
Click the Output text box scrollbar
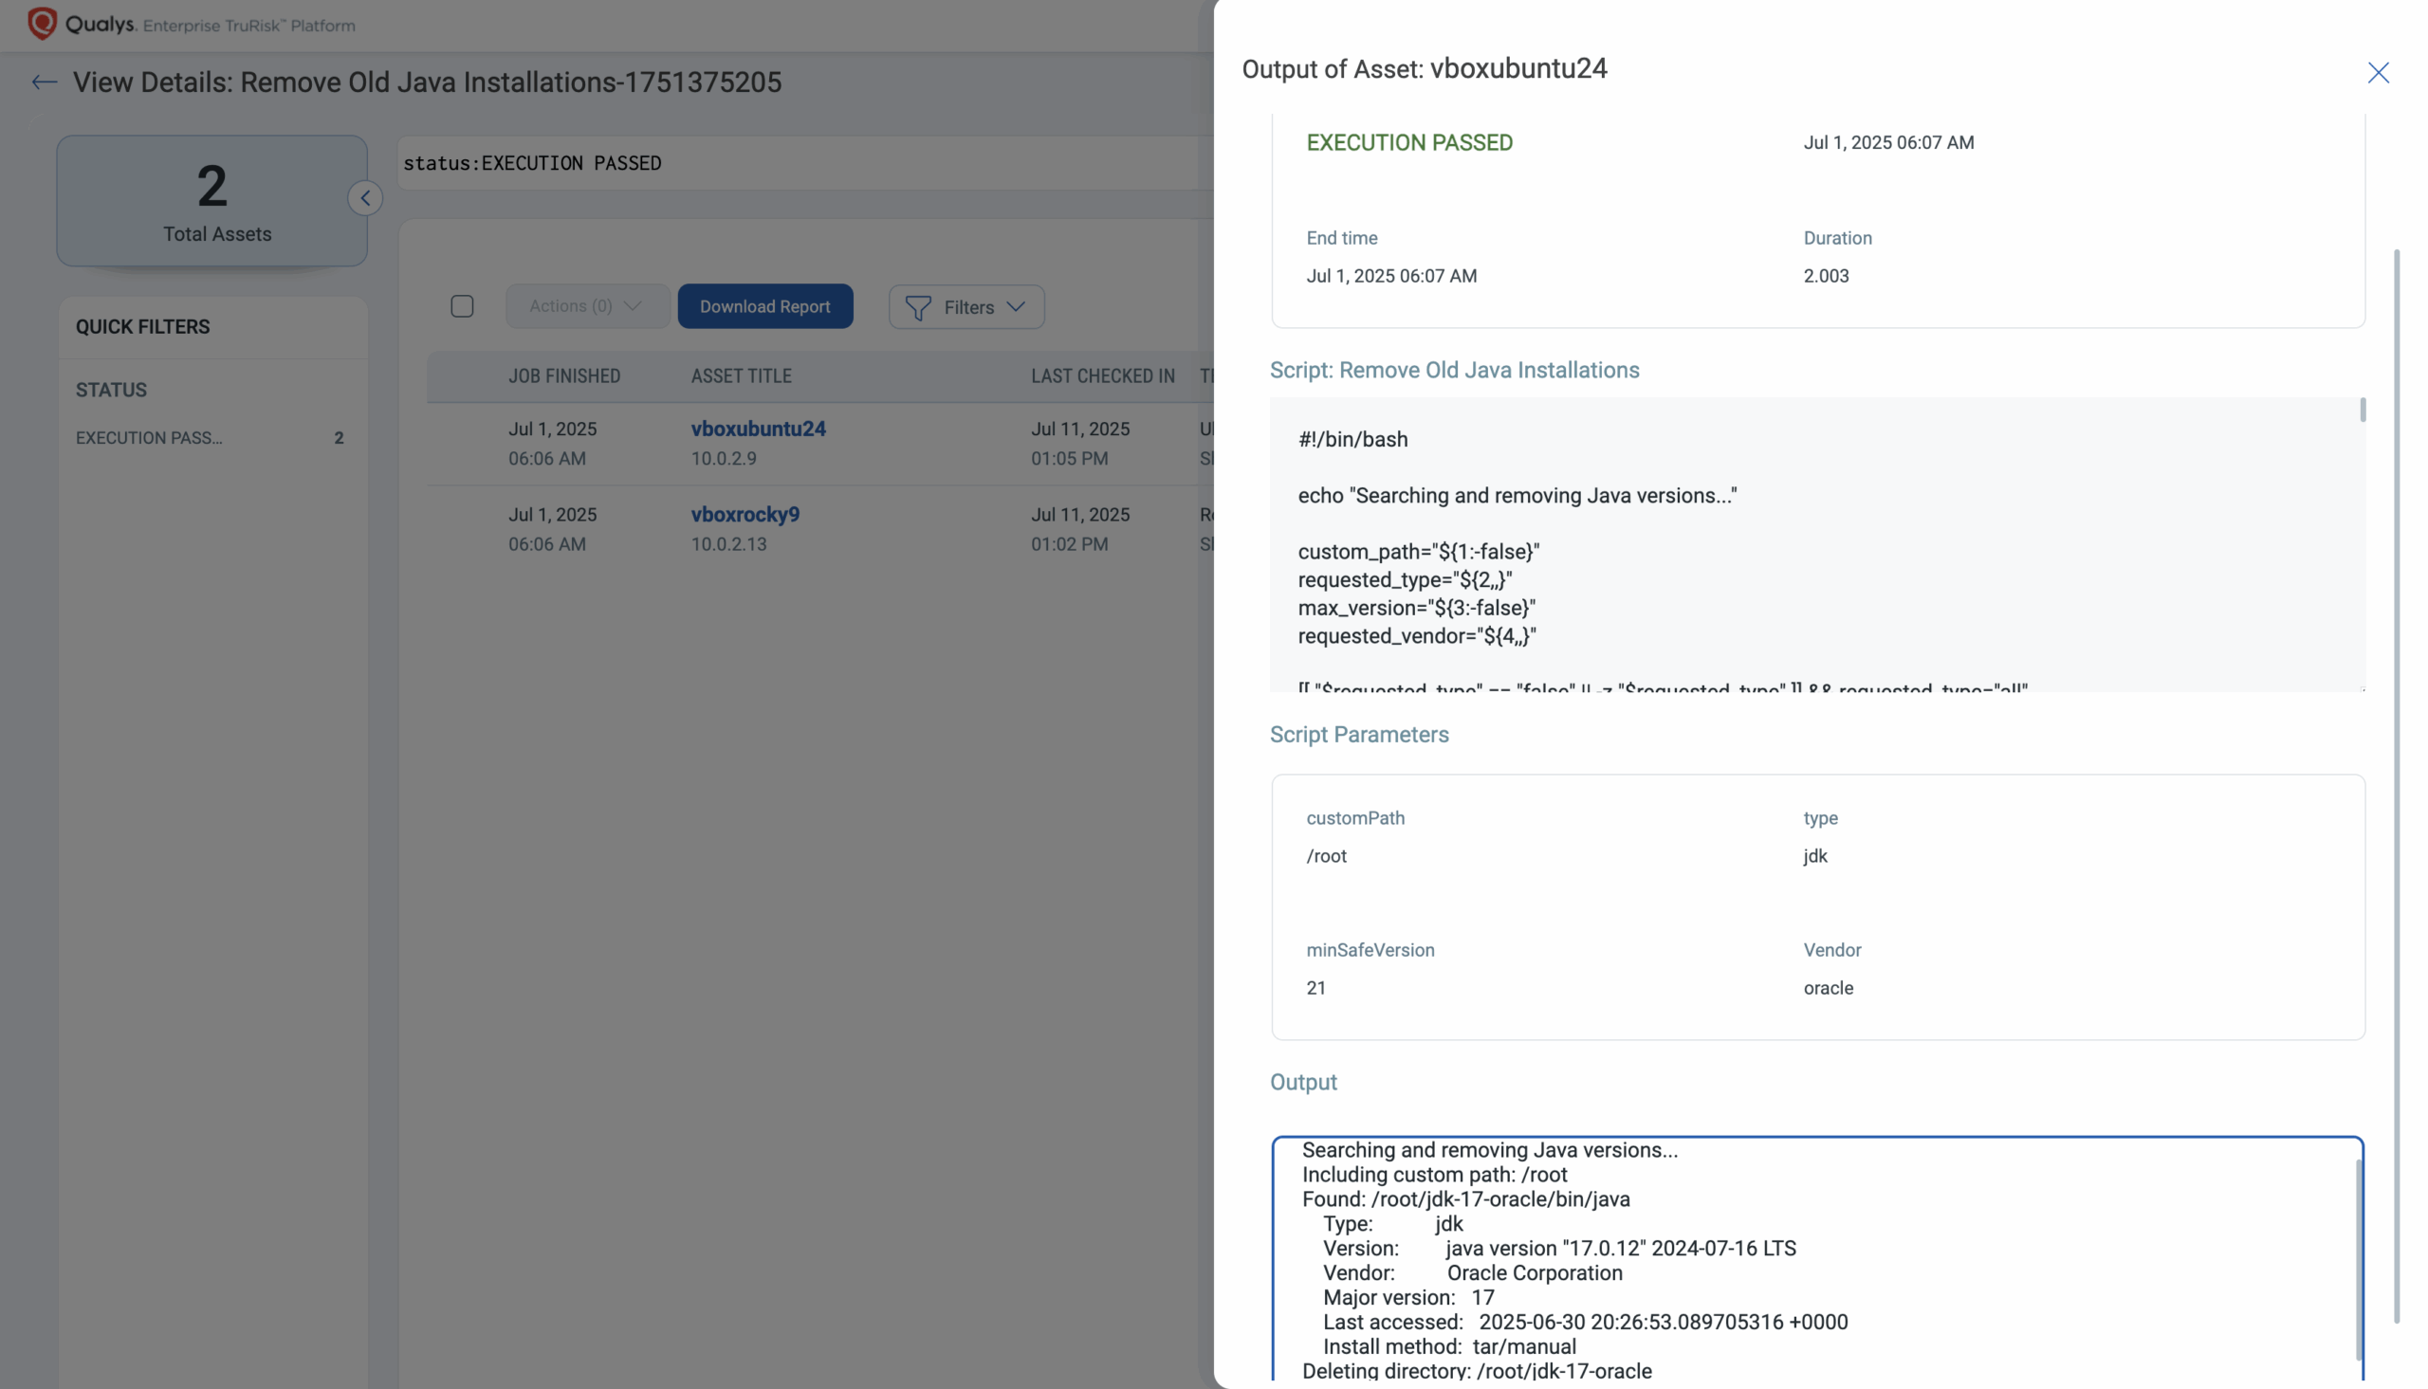point(2360,1259)
